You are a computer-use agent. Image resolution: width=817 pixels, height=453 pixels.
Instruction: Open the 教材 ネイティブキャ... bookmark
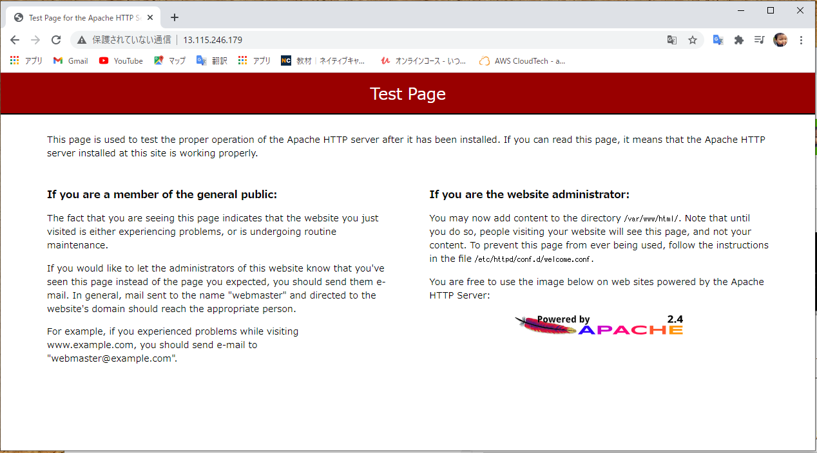point(323,61)
